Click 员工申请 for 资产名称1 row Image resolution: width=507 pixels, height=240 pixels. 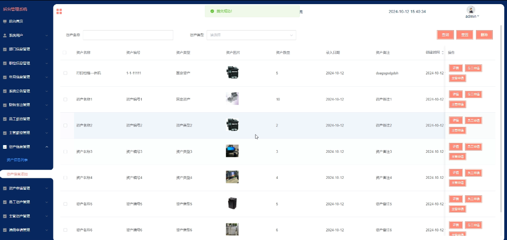(473, 94)
